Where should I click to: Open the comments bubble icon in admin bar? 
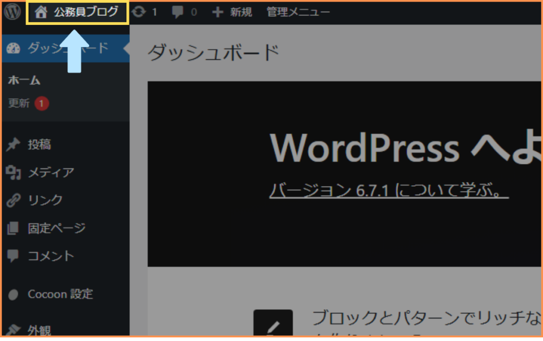[x=178, y=13]
